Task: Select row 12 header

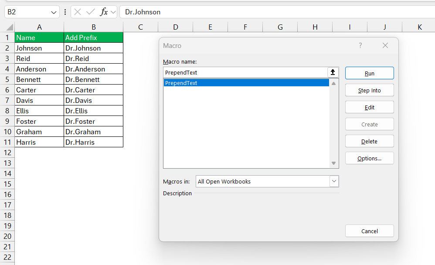Action: click(7, 153)
